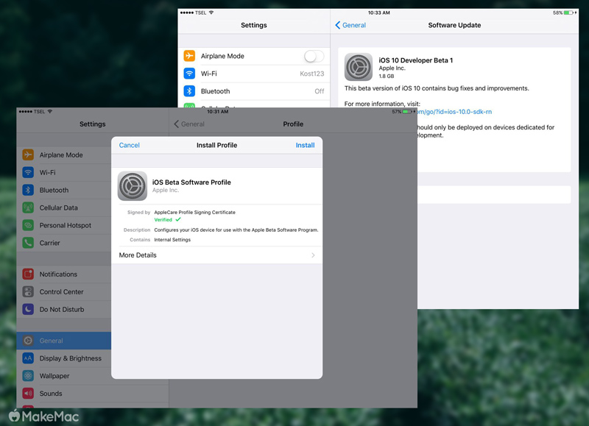Open More Details in Install Profile
The height and width of the screenshot is (426, 589).
click(x=216, y=255)
